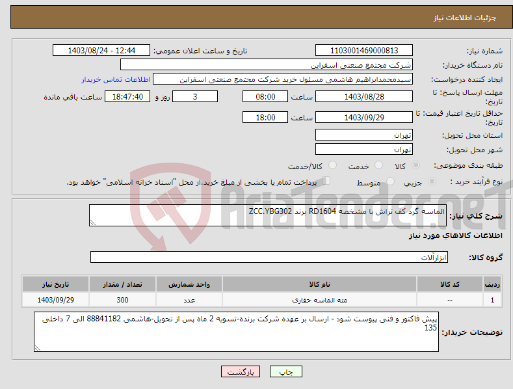Click the unit cell عدد
The width and height of the screenshot is (513, 389).
tap(189, 300)
